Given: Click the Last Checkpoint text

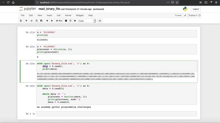Looking at the screenshot, I should click(76, 9).
